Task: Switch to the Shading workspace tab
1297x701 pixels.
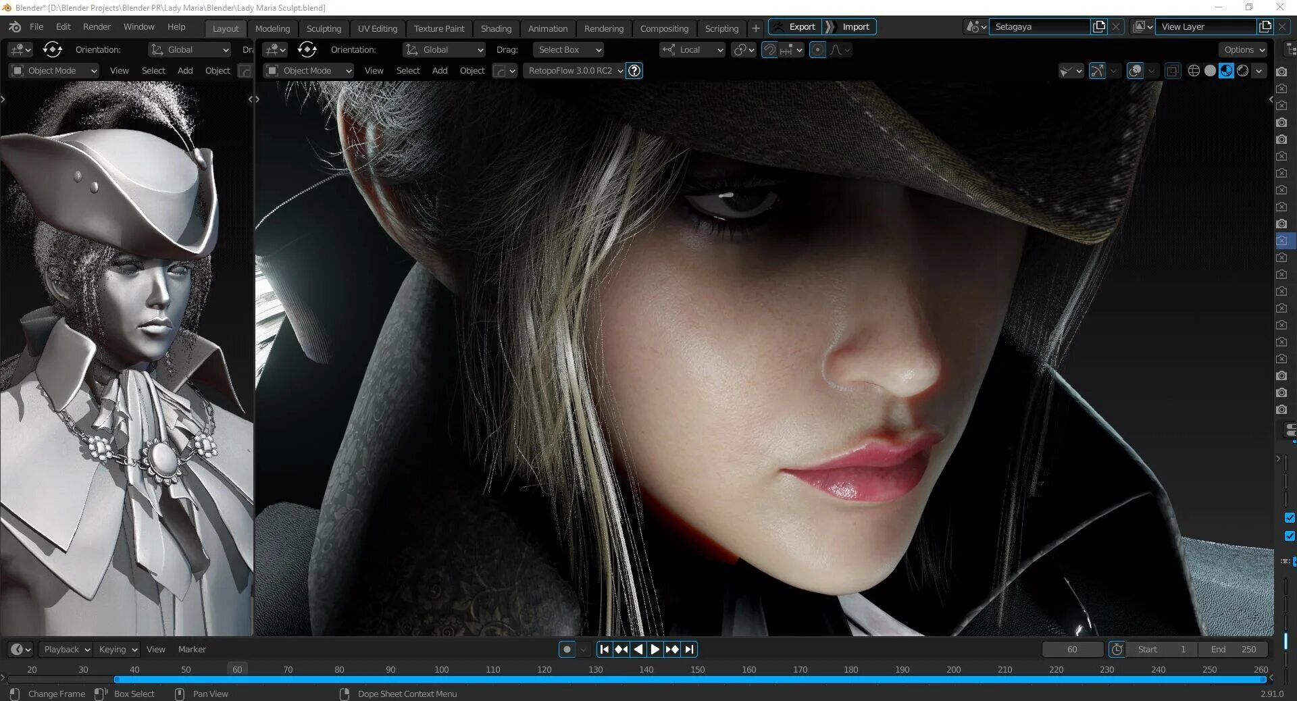Action: click(x=496, y=28)
